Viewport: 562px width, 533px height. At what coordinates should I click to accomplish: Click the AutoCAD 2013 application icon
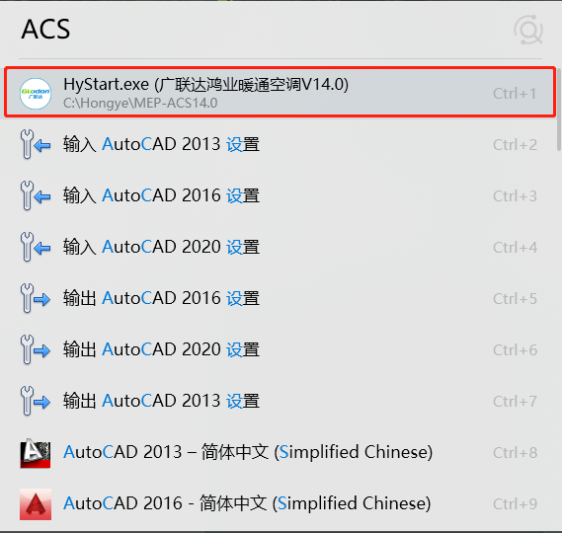click(x=36, y=453)
